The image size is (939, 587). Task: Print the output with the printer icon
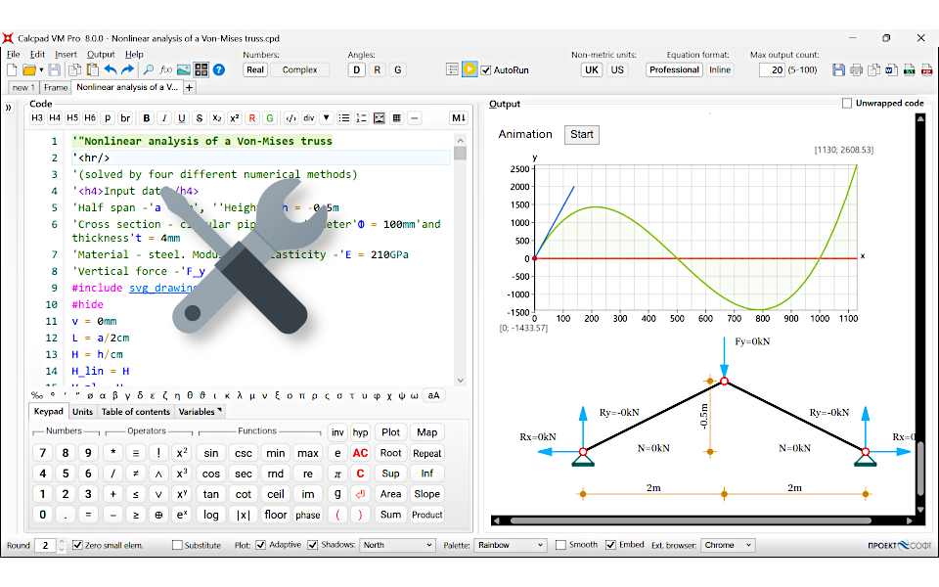[857, 70]
